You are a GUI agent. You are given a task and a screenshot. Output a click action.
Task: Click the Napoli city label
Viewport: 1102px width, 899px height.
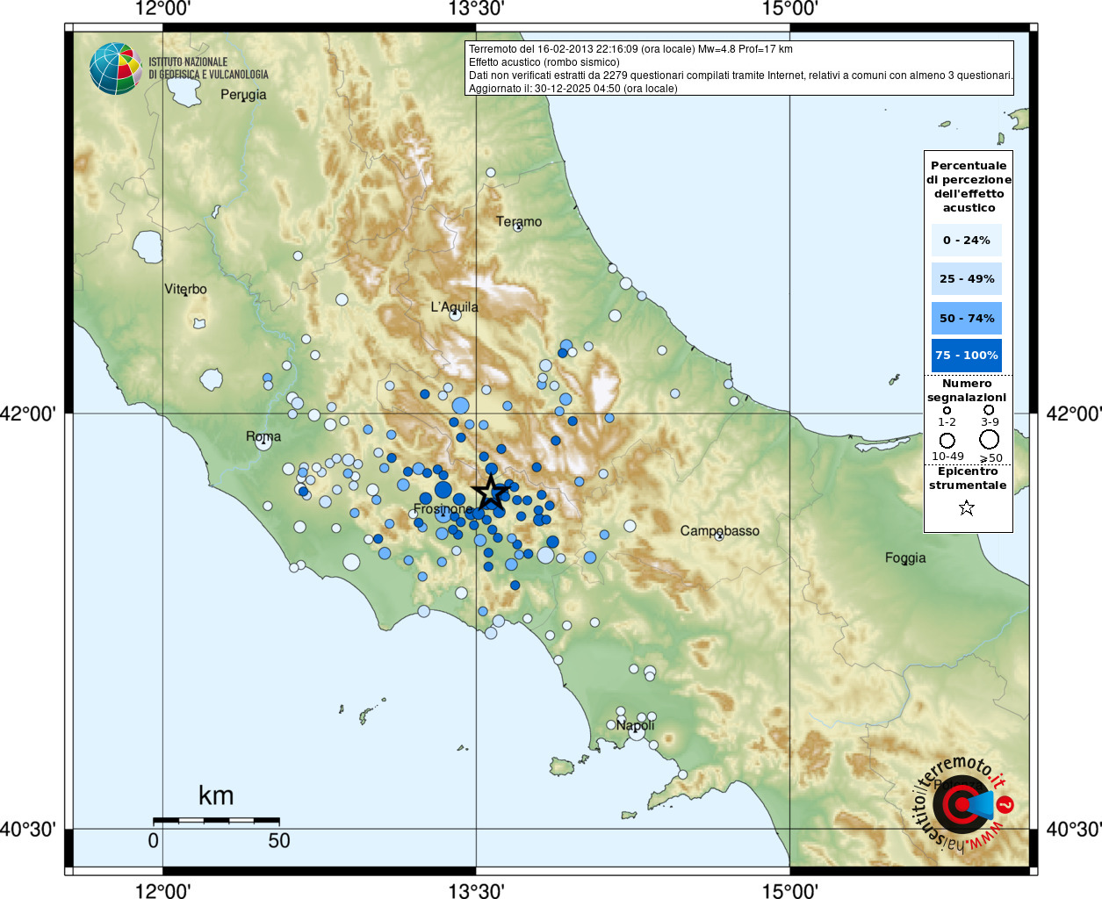635,725
